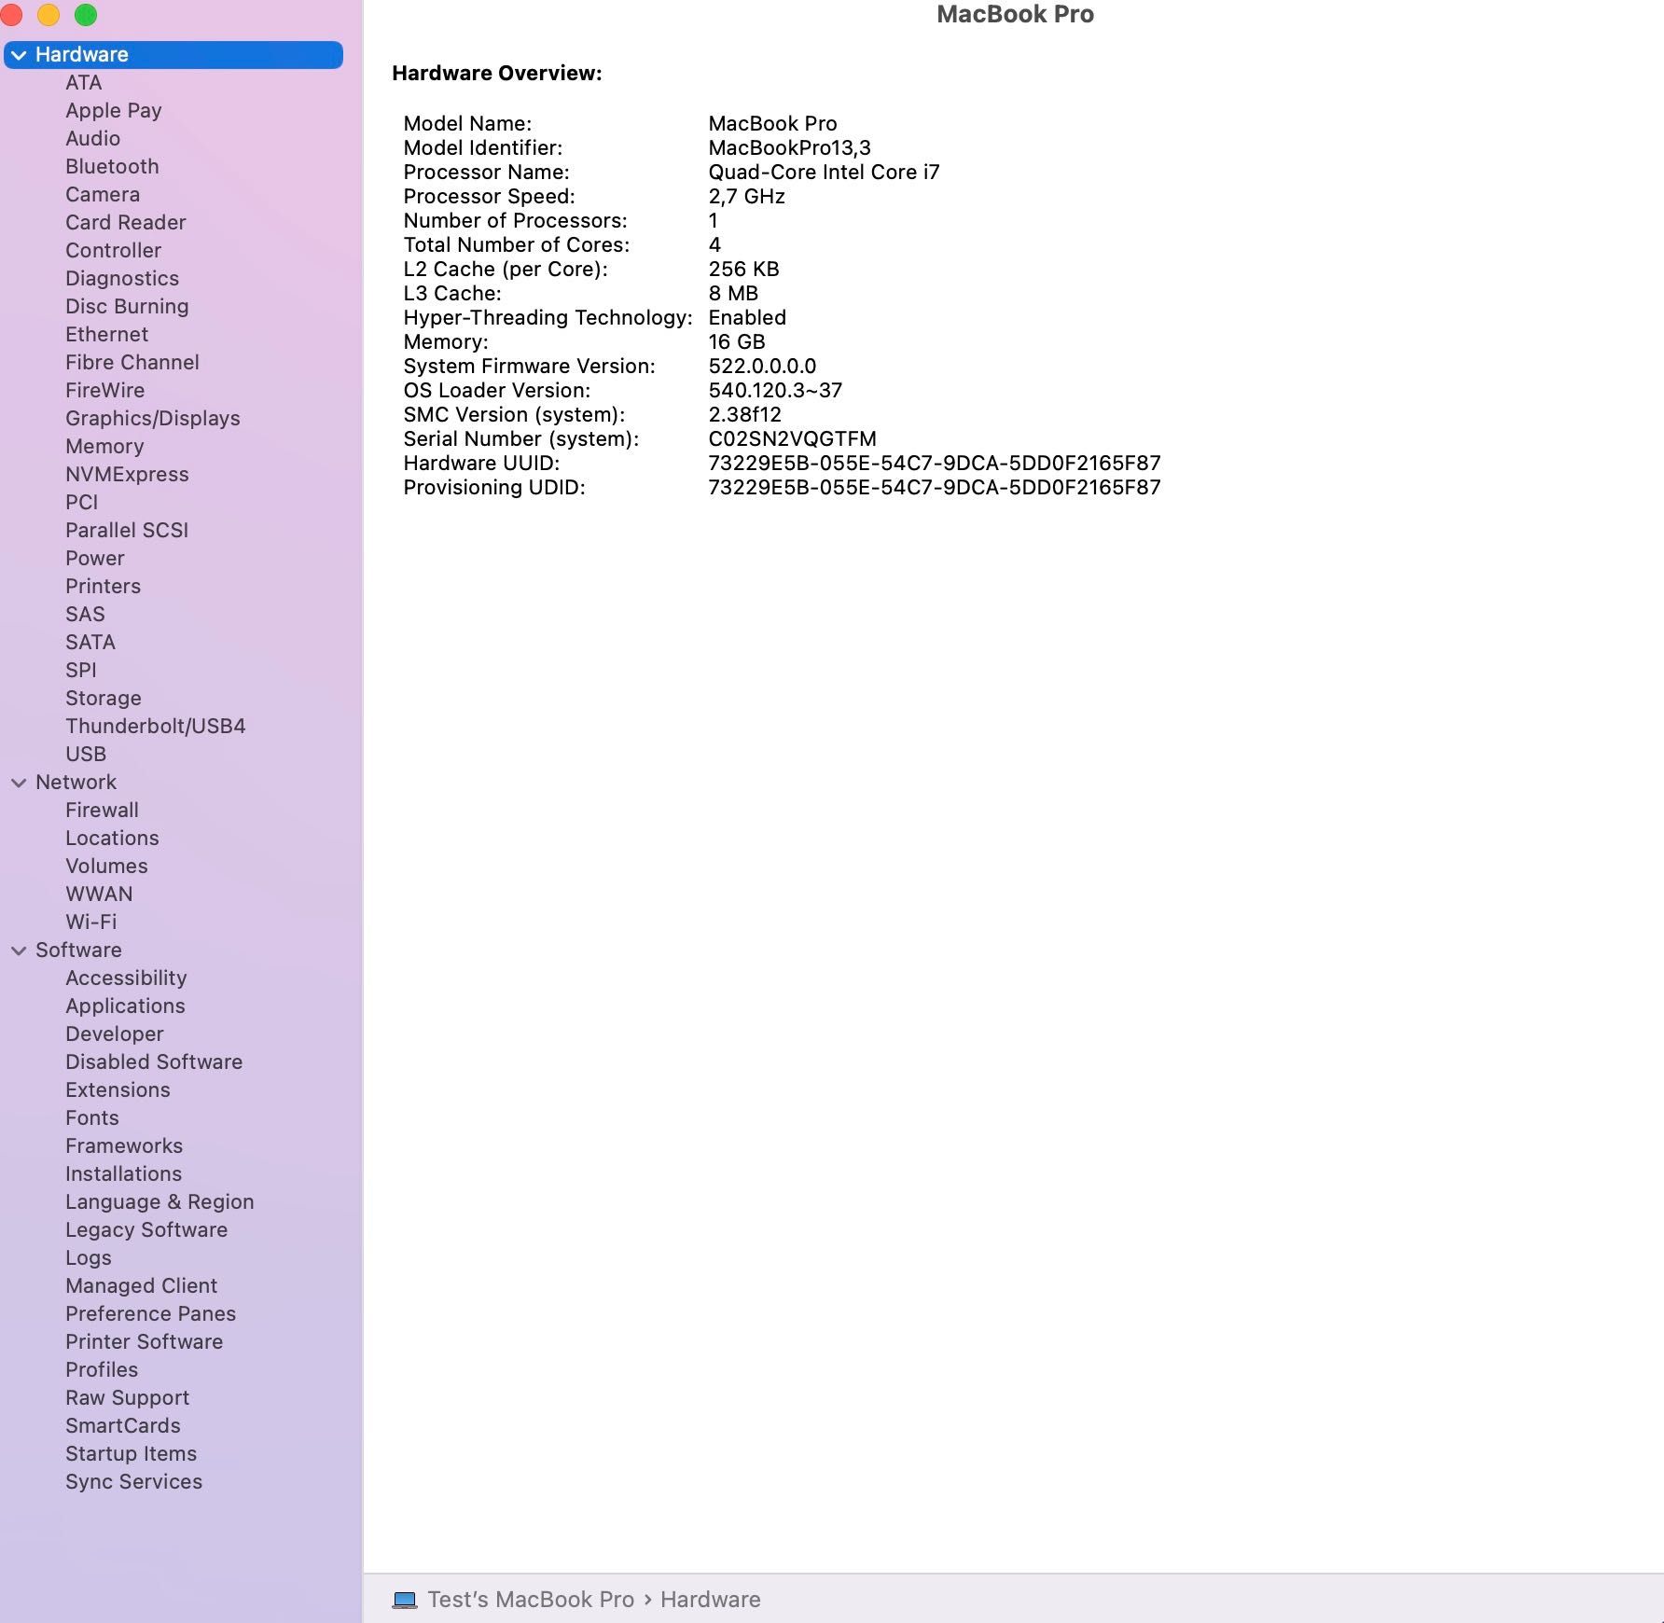Collapse the Hardware section chevron

[19, 55]
